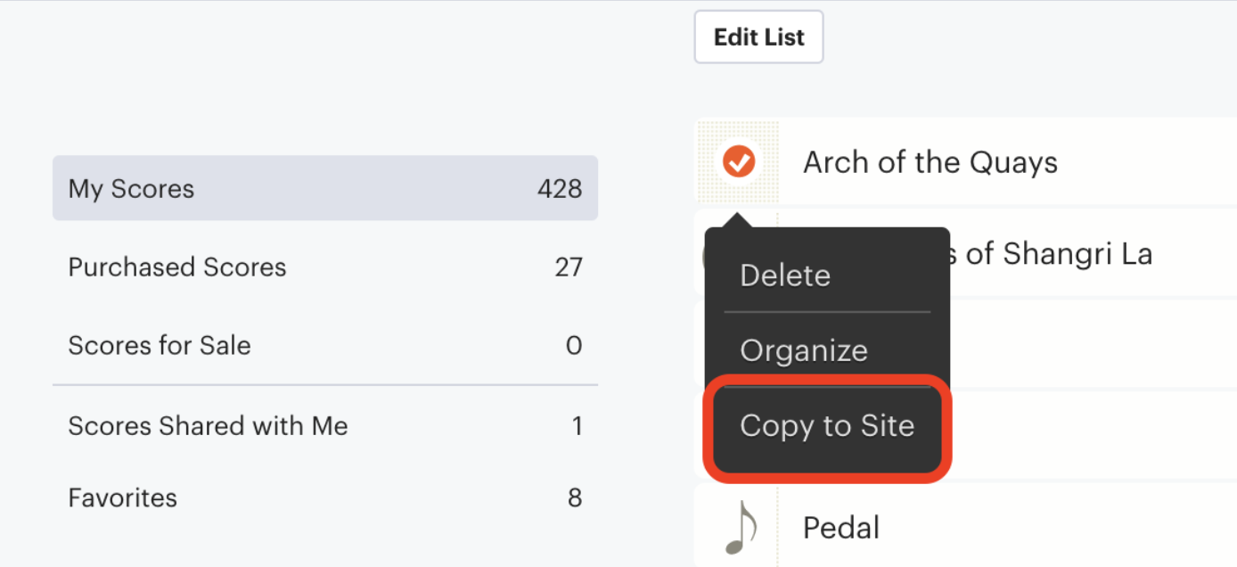View Scores Shared with Me
The width and height of the screenshot is (1237, 567).
[x=325, y=426]
